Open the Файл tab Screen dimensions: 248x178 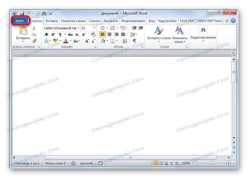(20, 21)
